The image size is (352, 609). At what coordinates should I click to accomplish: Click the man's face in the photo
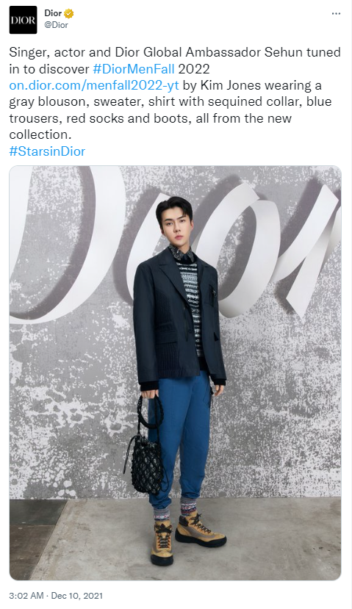coord(175,228)
